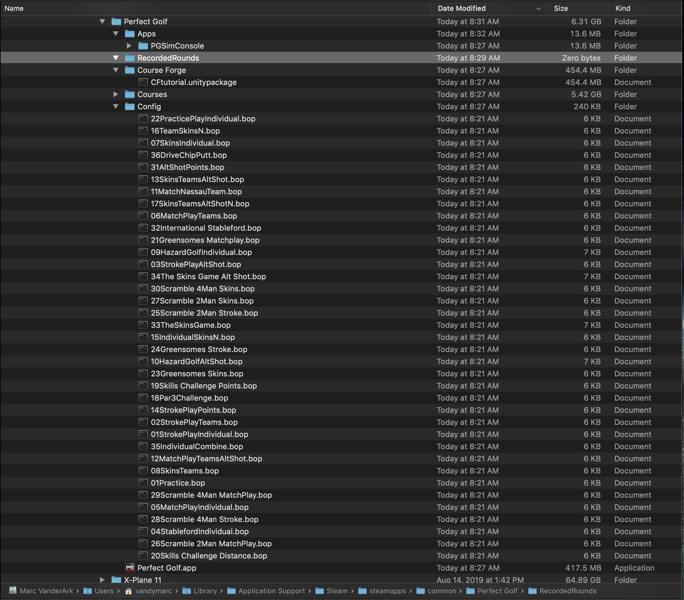Click the PGSimConsole folder icon

(x=143, y=46)
